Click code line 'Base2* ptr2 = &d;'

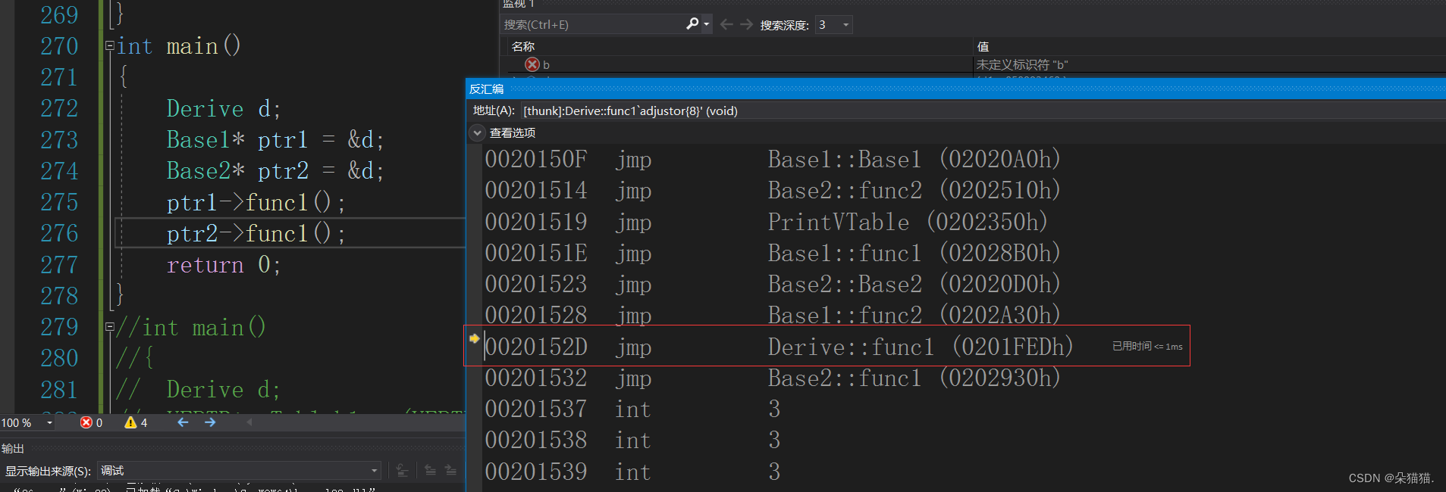pyautogui.click(x=275, y=171)
